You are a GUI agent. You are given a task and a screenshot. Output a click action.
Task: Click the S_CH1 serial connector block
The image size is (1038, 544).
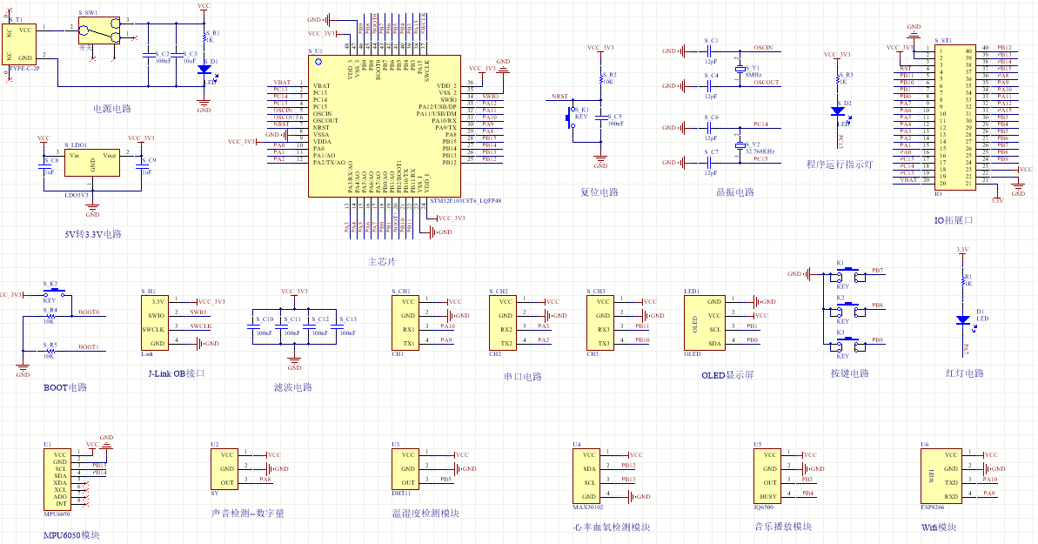coord(405,323)
